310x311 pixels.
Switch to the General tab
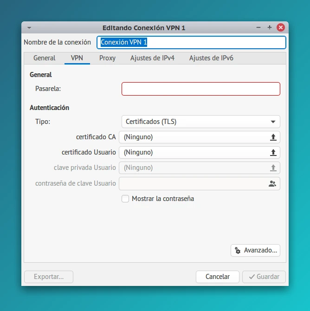point(45,58)
